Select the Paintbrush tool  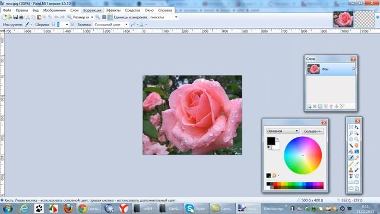point(351,158)
